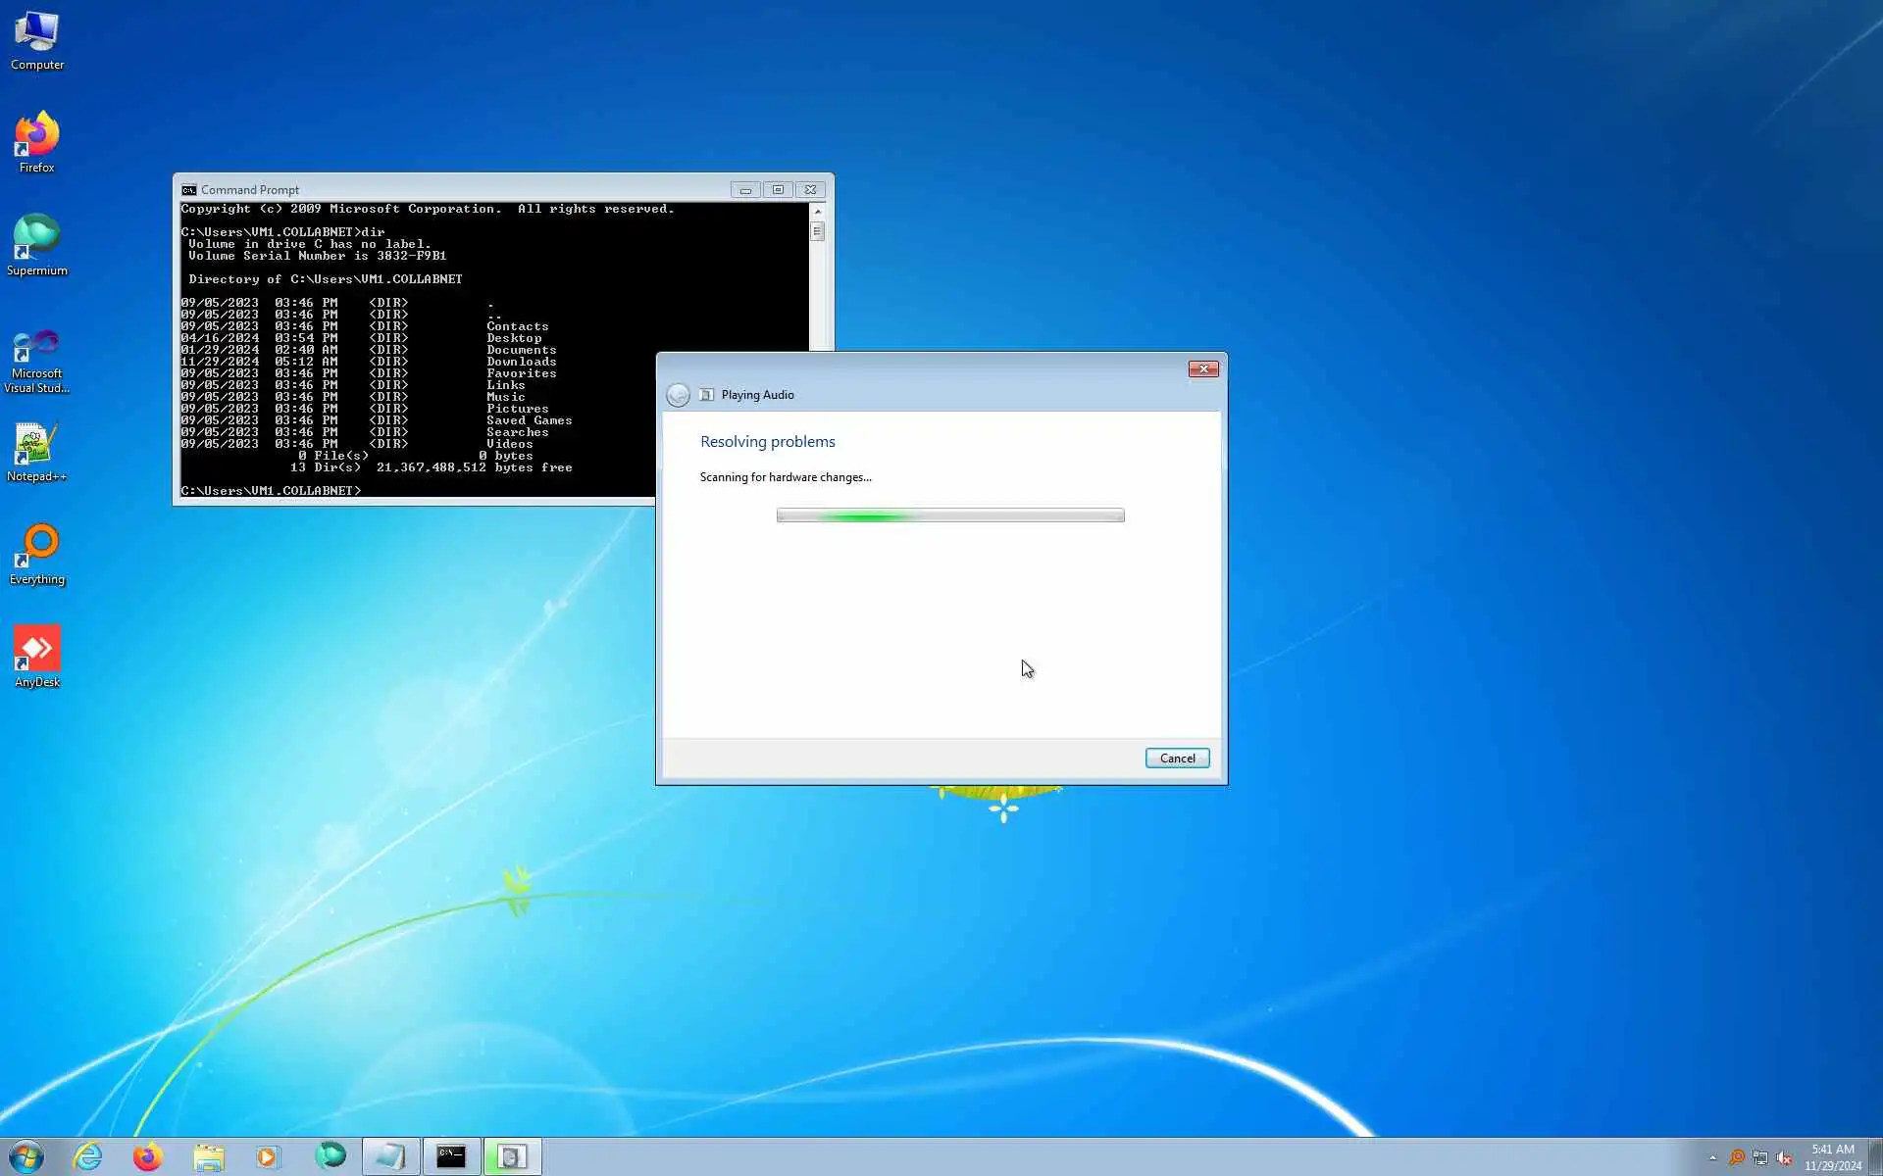Viewport: 1883px width, 1176px height.
Task: Open Windows Explorer folder in taskbar
Action: pyautogui.click(x=208, y=1156)
